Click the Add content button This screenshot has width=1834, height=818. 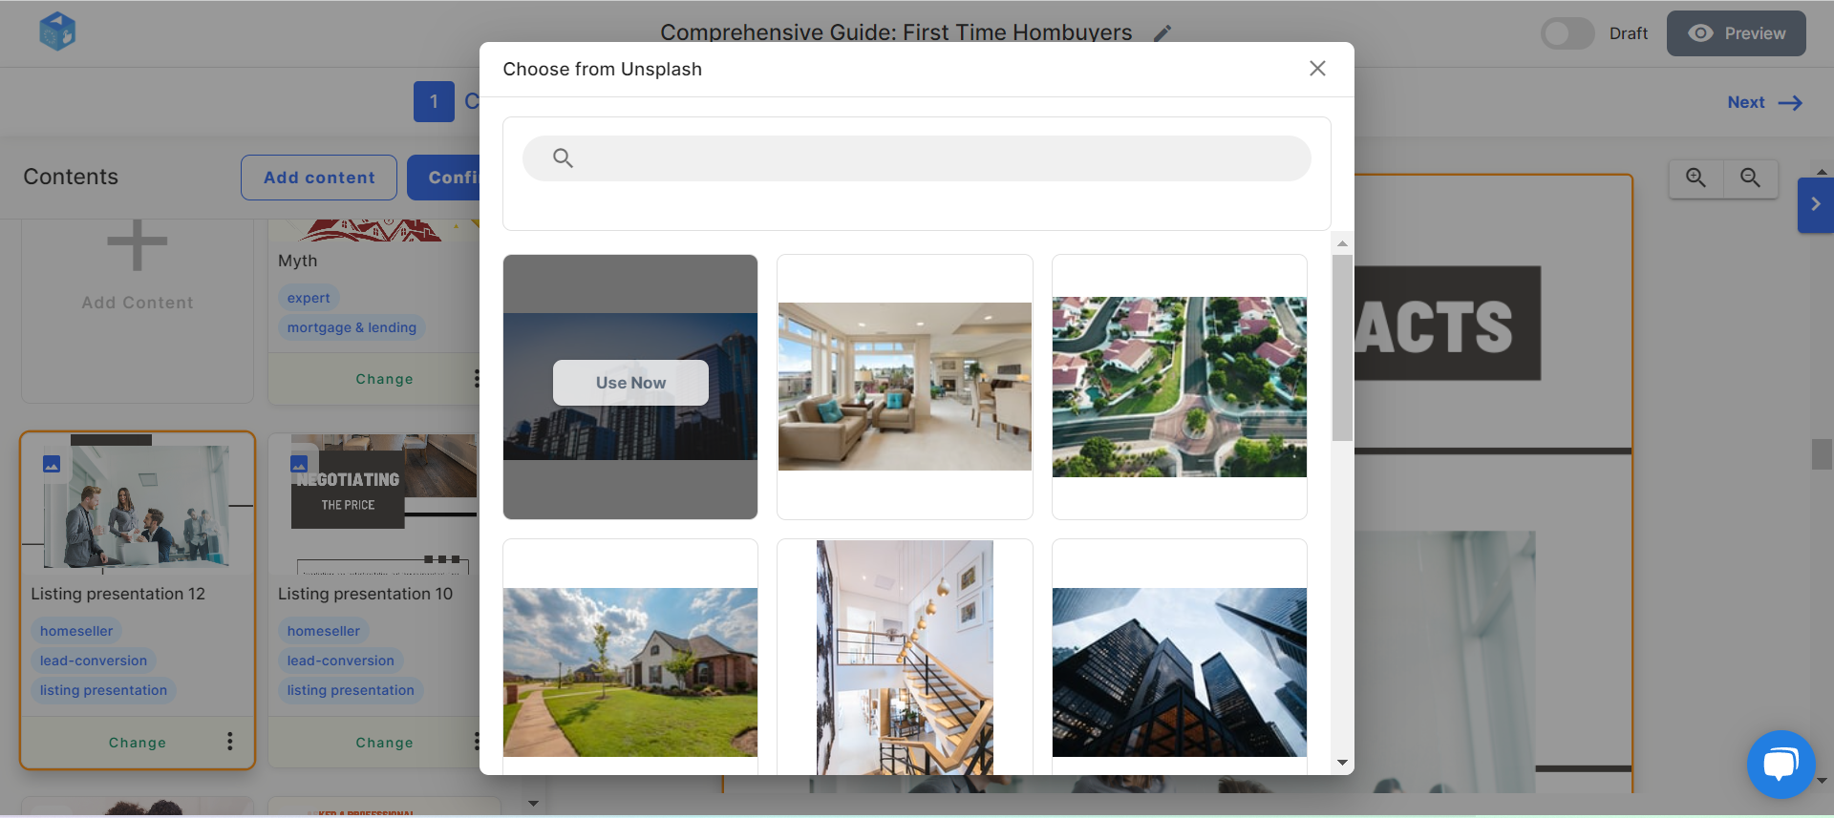tap(319, 178)
